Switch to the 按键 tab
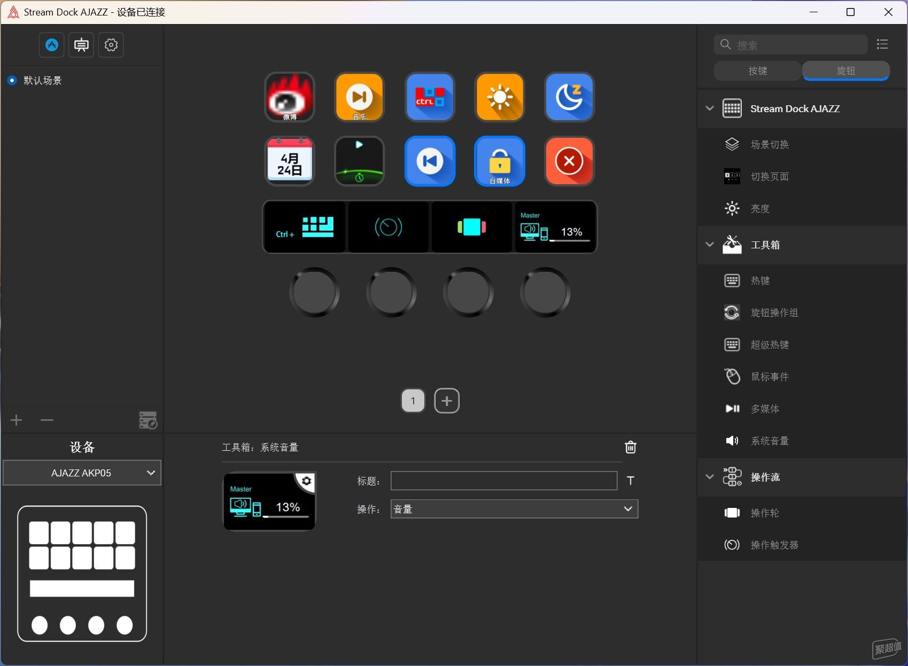This screenshot has height=666, width=908. point(757,70)
